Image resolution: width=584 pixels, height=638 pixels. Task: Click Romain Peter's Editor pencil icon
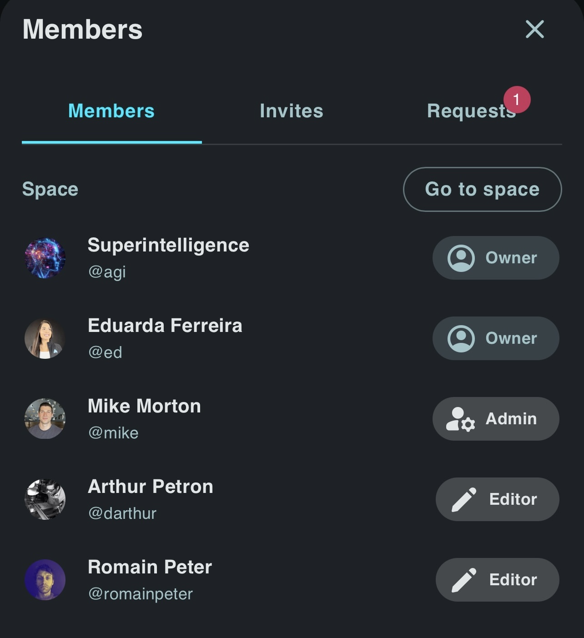pos(463,580)
